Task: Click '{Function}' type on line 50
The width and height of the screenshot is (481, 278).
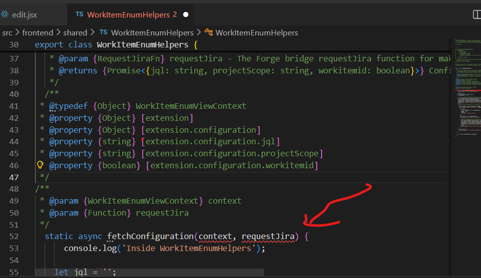Action: [x=107, y=213]
